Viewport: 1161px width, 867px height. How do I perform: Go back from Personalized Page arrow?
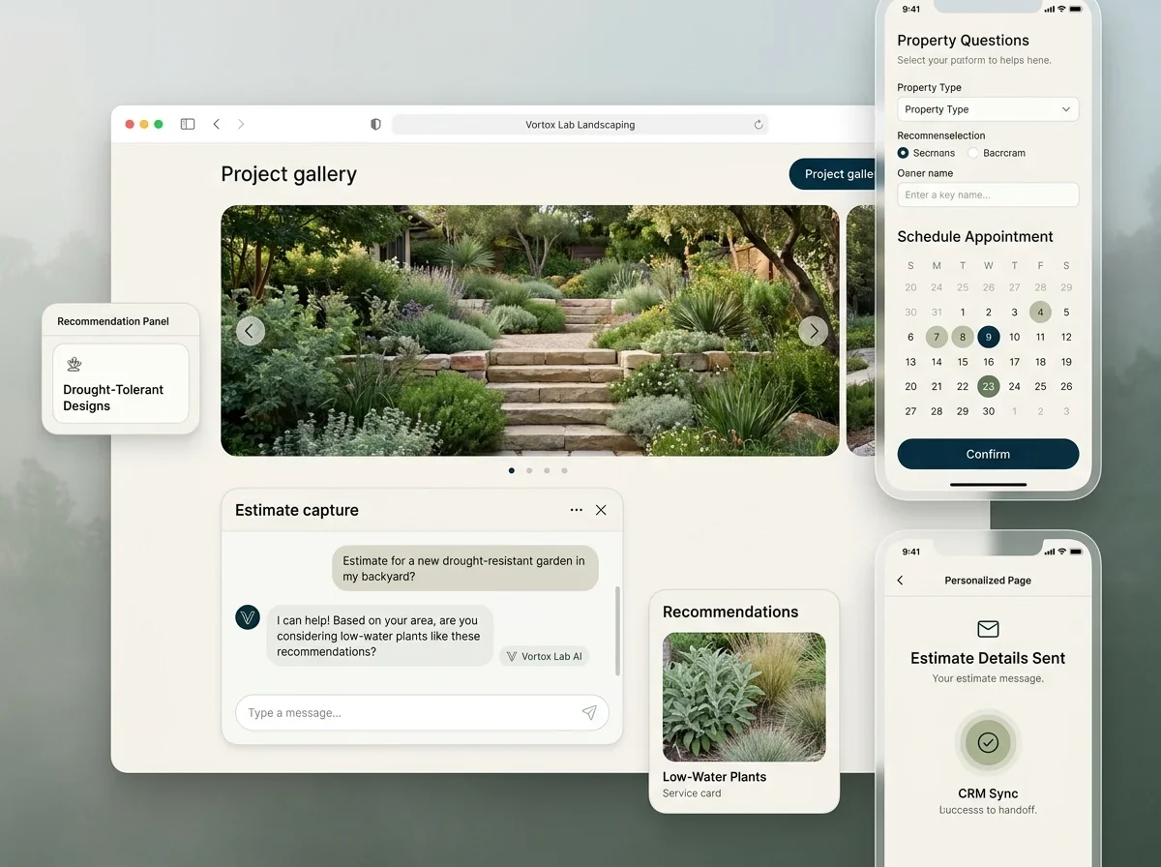(900, 581)
